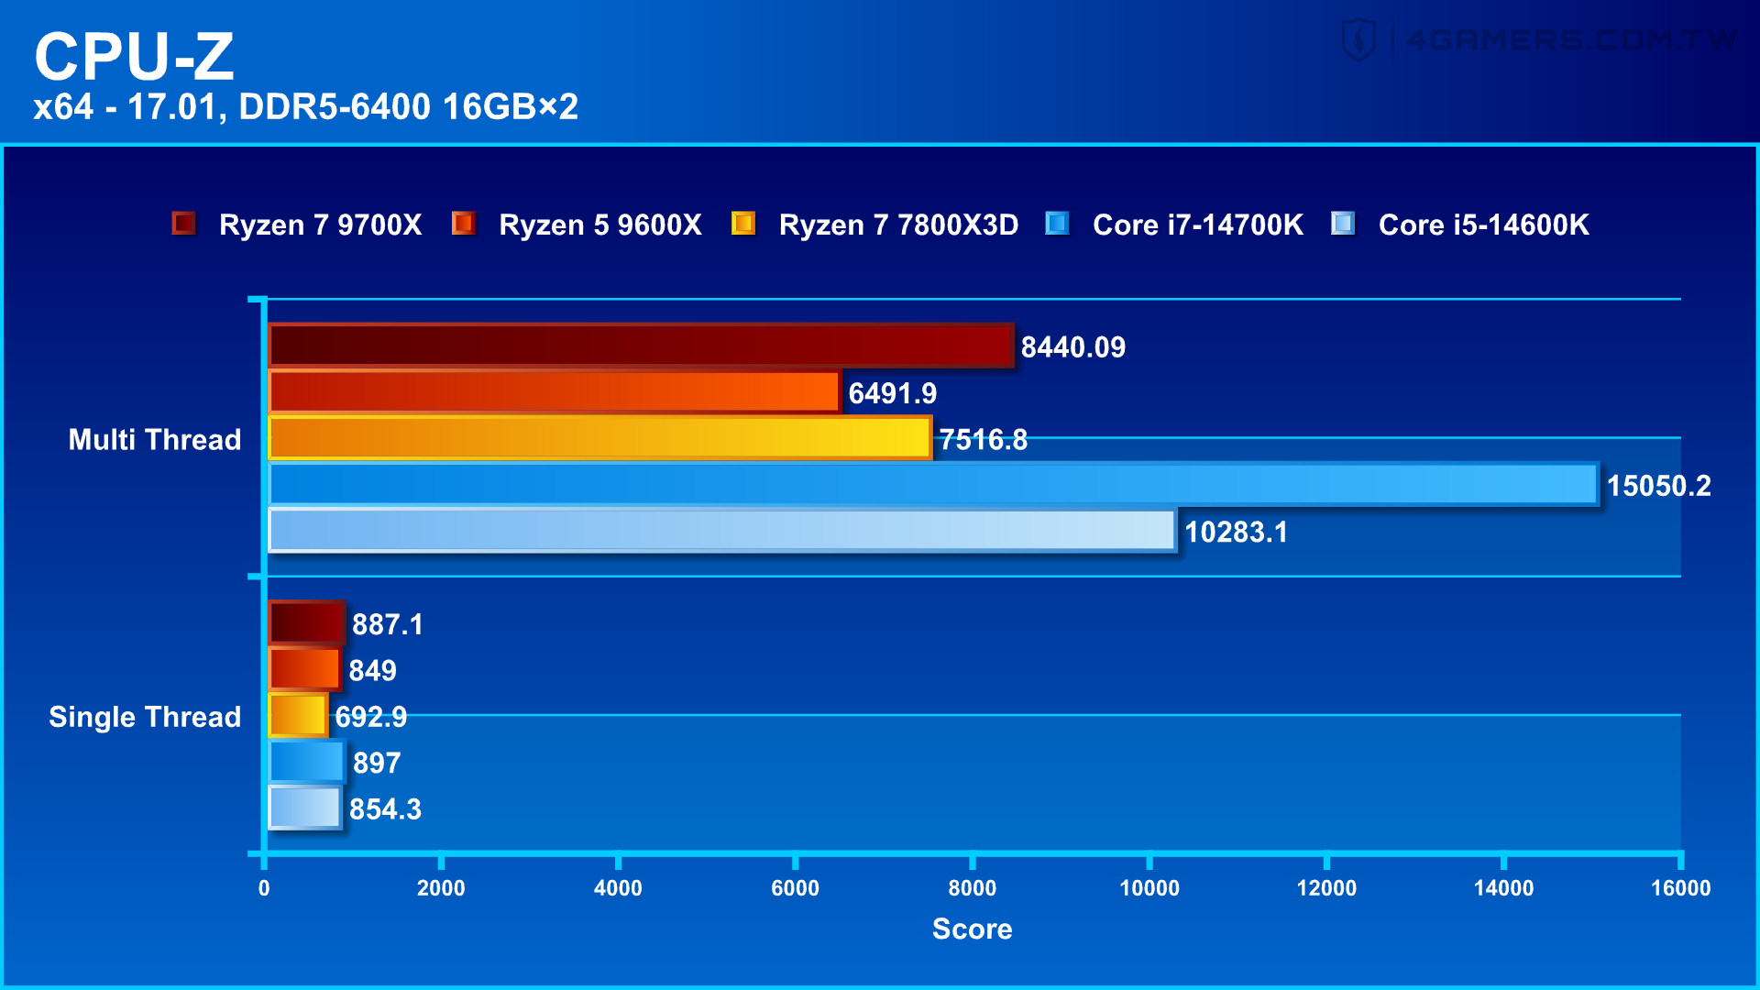
Task: Click the 8000 axis tick label
Action: point(973,888)
